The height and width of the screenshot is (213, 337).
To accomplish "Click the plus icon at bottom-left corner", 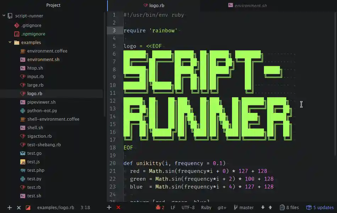I will 10,207.
